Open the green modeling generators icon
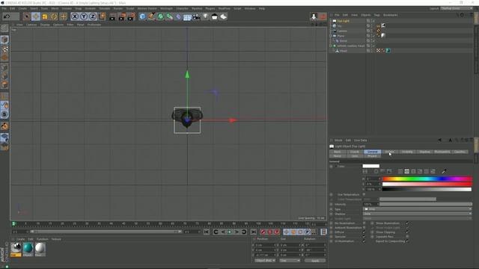This screenshot has height=269, width=479. tap(170, 16)
